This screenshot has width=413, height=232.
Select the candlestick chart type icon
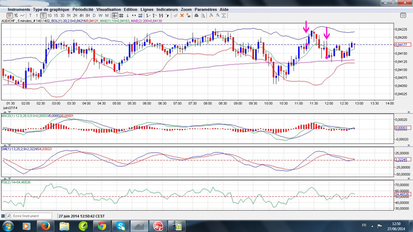(10, 16)
